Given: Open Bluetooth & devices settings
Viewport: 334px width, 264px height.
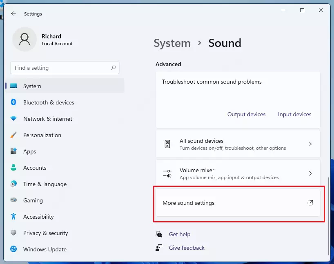Looking at the screenshot, I should point(65,102).
